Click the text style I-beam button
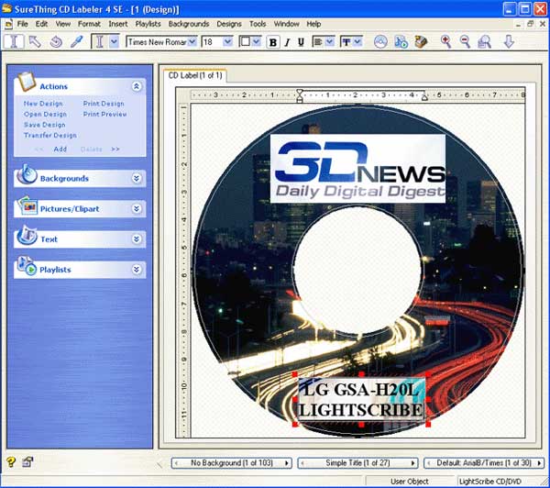Viewport: 550px width, 488px height. [100, 42]
